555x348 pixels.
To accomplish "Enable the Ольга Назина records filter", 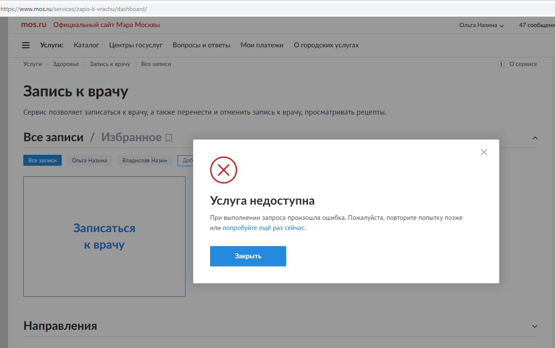I will [89, 160].
